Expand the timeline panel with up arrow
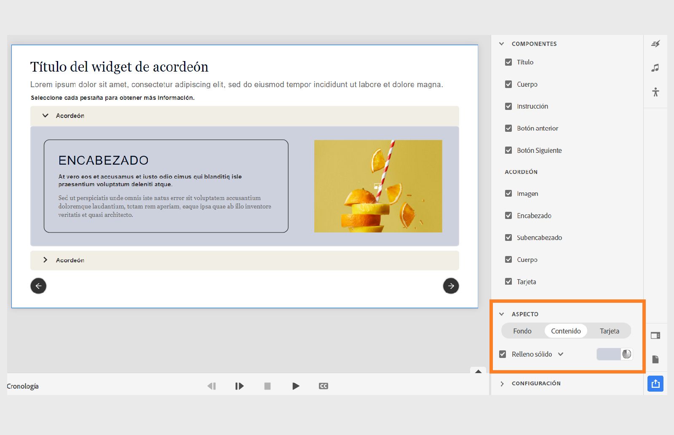This screenshot has width=674, height=435. (478, 371)
